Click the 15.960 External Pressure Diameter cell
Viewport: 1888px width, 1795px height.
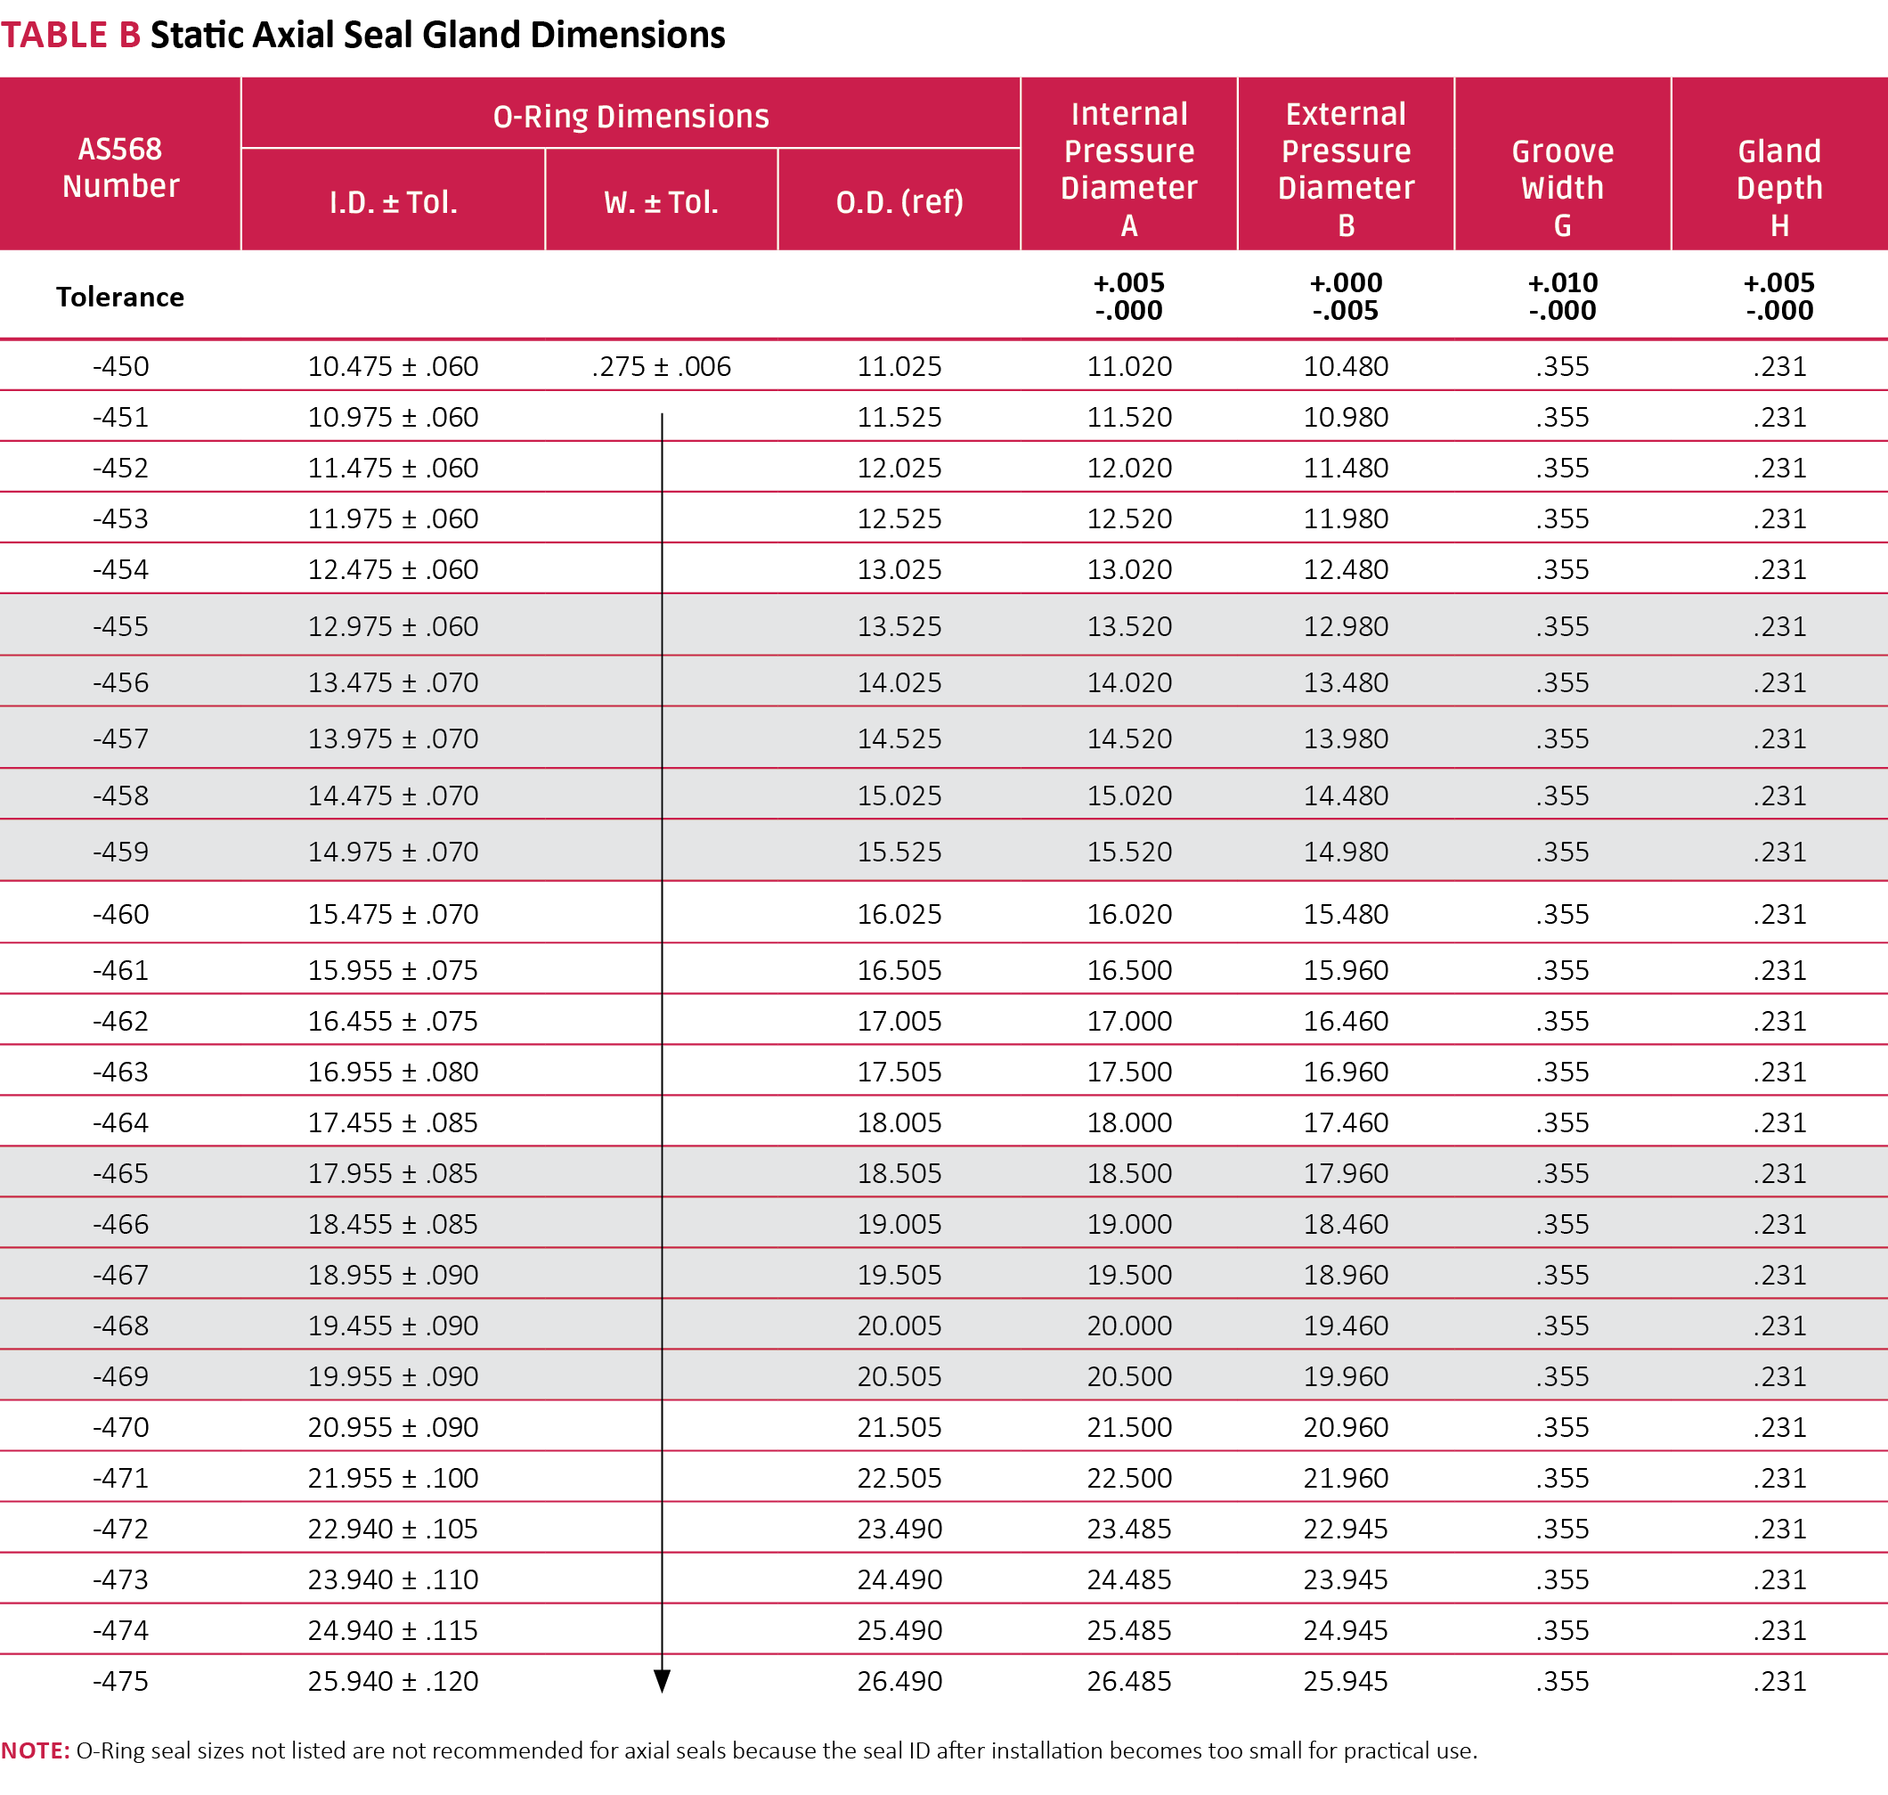tap(1346, 970)
